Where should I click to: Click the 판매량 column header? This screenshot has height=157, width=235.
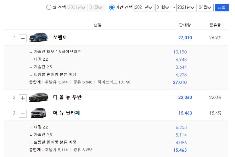click(x=185, y=25)
